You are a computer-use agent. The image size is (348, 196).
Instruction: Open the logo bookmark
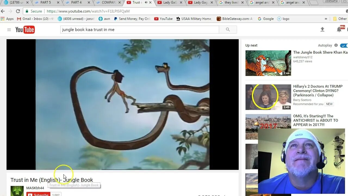click(x=283, y=19)
